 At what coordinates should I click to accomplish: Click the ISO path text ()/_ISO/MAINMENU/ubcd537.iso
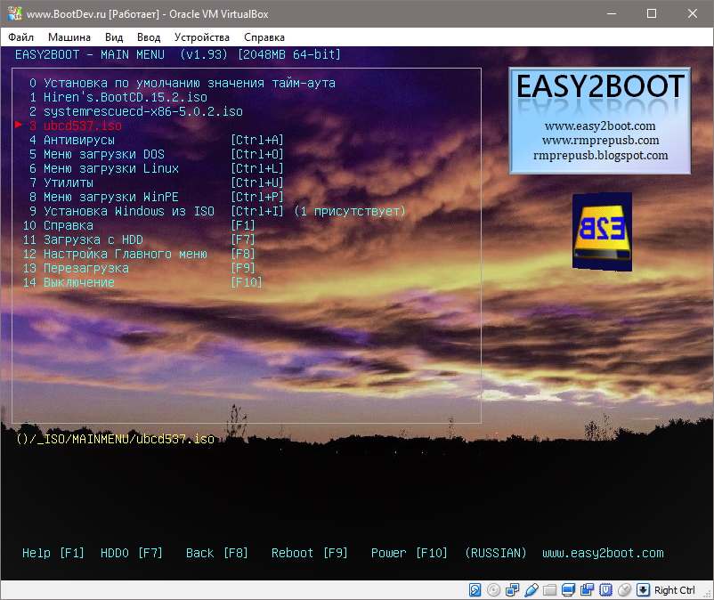(115, 439)
